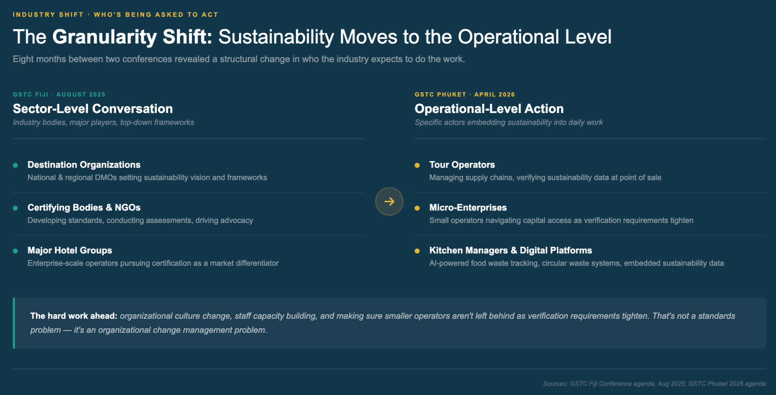The height and width of the screenshot is (395, 776).
Task: Click the hard work ahead callout box
Action: [389, 323]
